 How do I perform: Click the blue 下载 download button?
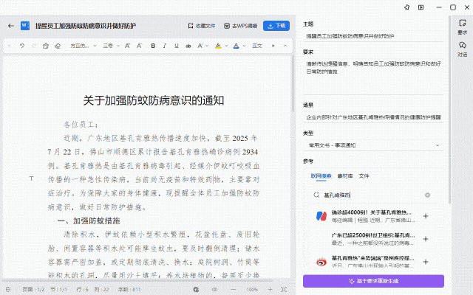point(276,26)
